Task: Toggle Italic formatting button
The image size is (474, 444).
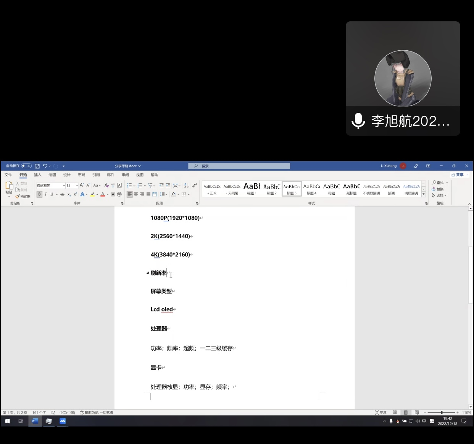Action: click(45, 194)
